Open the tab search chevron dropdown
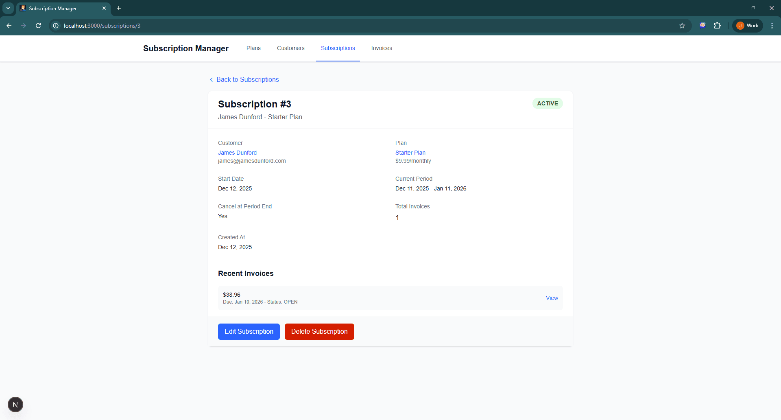The image size is (781, 420). 8,8
